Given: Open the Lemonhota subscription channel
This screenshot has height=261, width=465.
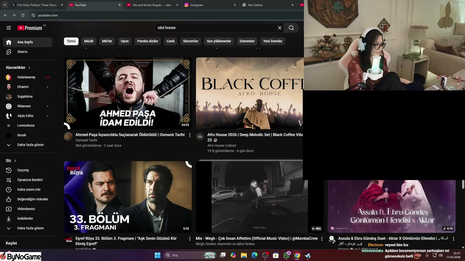Looking at the screenshot, I should click(x=28, y=125).
